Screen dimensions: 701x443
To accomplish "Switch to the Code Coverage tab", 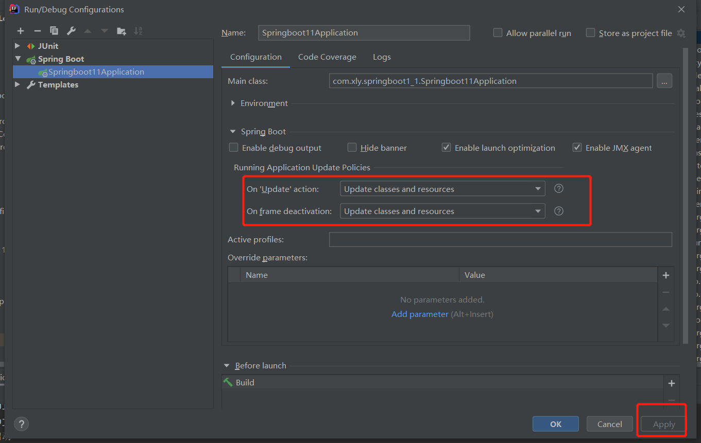I will [327, 57].
